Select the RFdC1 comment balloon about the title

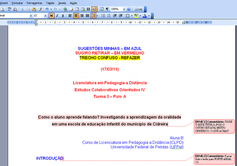coord(214,126)
